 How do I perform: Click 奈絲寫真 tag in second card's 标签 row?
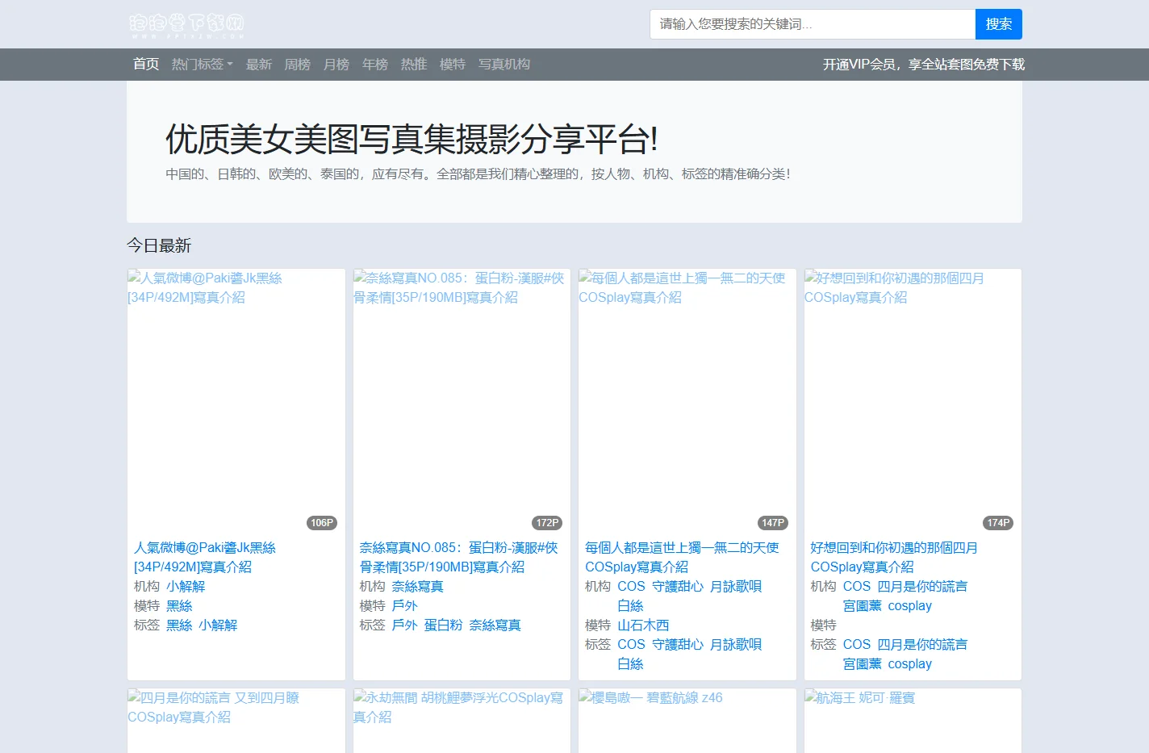click(495, 625)
